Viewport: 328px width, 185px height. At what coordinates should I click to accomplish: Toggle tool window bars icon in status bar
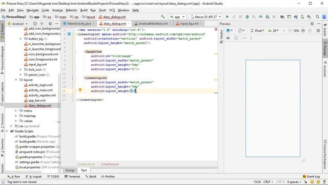coord(3,182)
